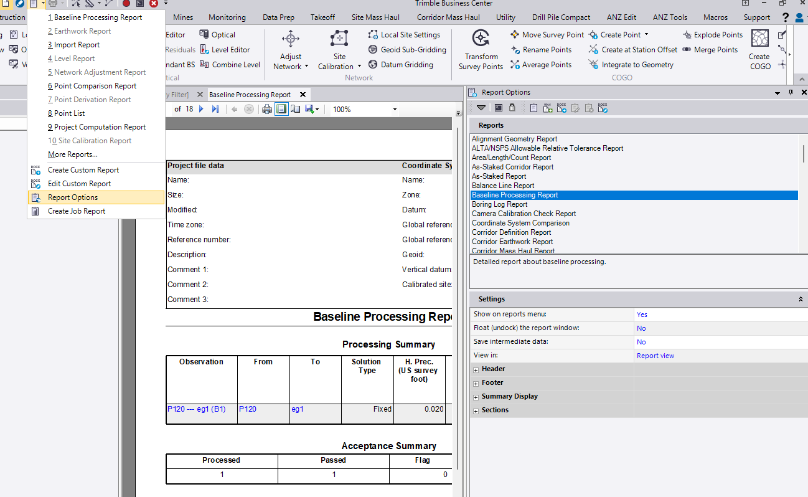Expand the Header settings section
The height and width of the screenshot is (497, 808).
tap(476, 369)
